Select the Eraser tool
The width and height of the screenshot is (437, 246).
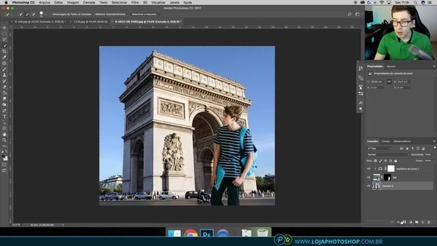4,87
